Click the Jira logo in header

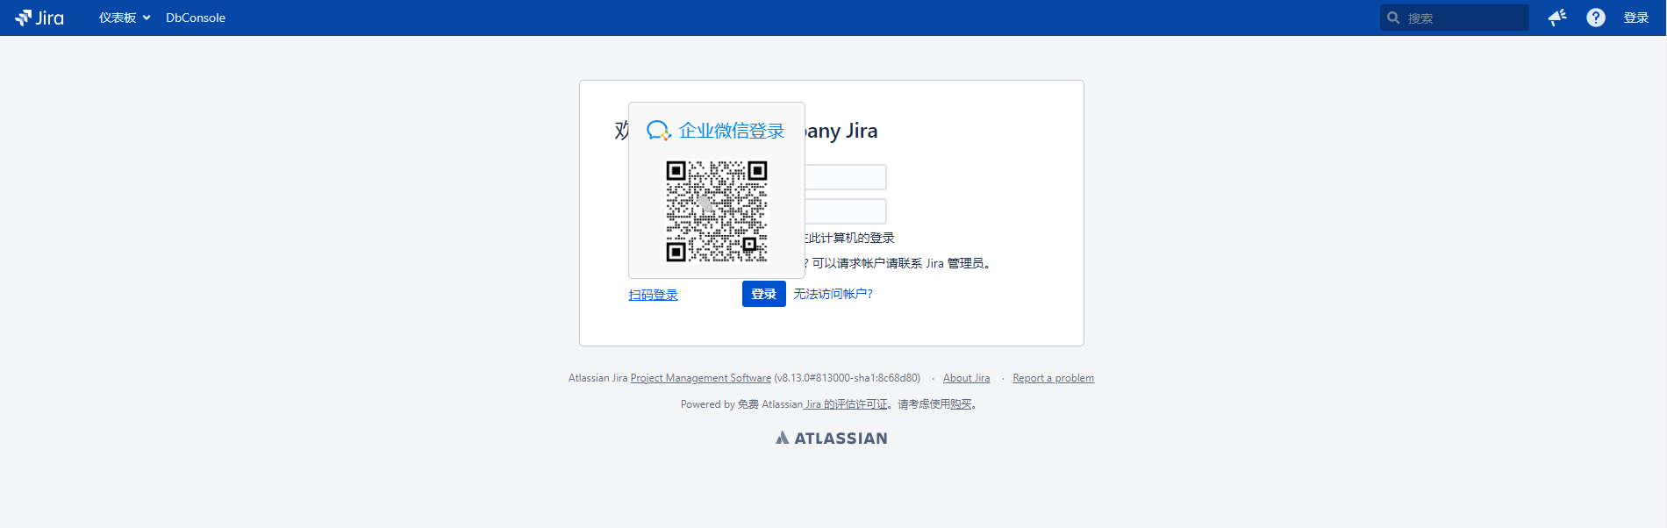(39, 18)
